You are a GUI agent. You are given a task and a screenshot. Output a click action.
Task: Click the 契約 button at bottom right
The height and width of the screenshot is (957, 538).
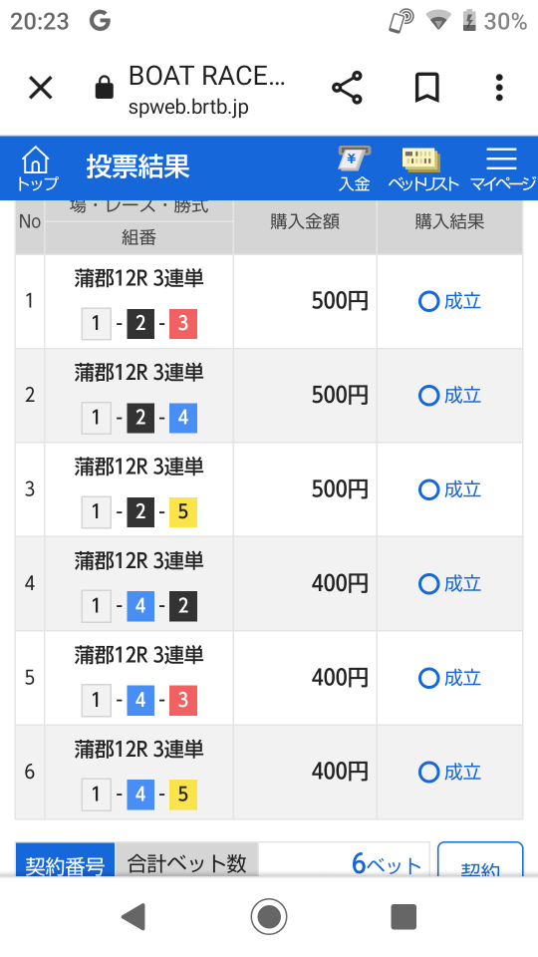click(480, 860)
